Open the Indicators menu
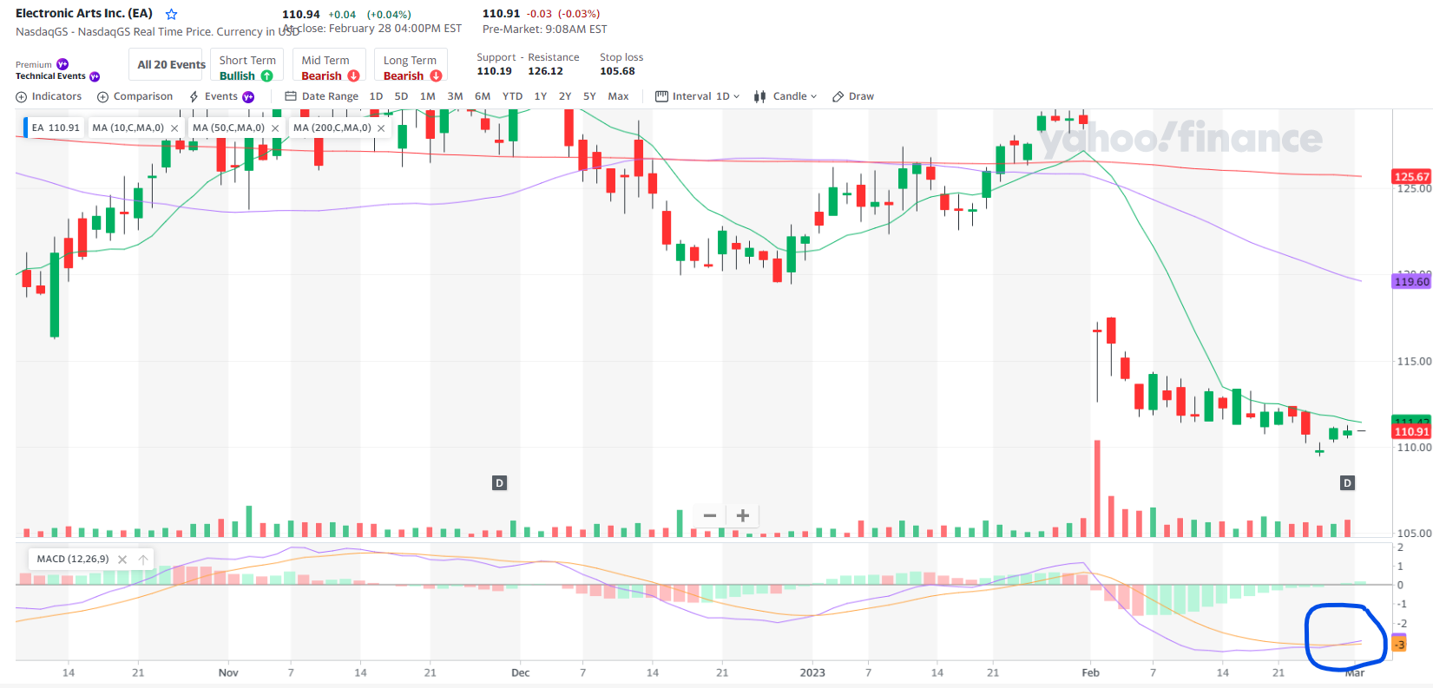Image resolution: width=1433 pixels, height=688 pixels. tap(49, 96)
